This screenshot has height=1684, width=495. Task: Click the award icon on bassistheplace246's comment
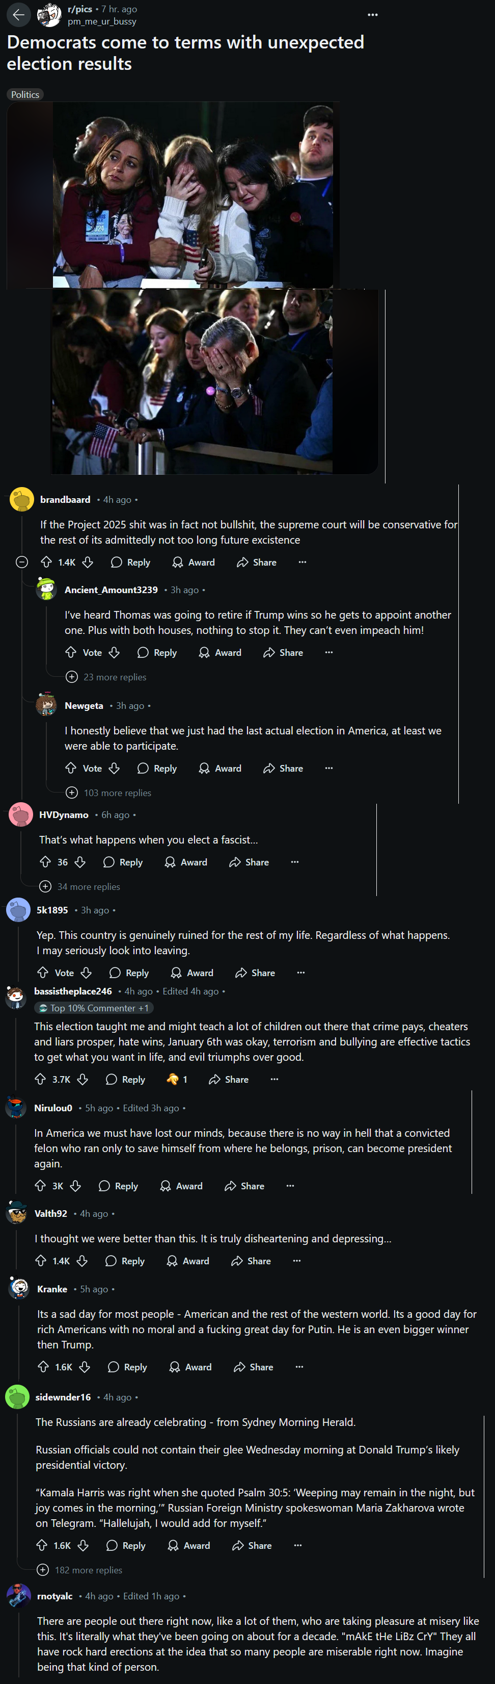[x=173, y=1079]
